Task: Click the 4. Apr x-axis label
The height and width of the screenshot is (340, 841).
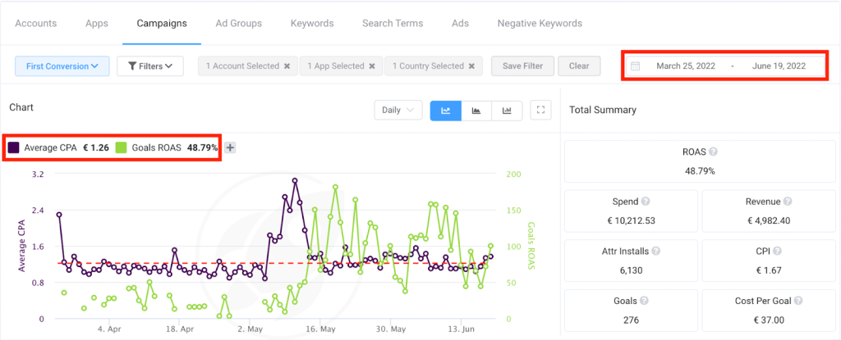Action: (x=109, y=329)
